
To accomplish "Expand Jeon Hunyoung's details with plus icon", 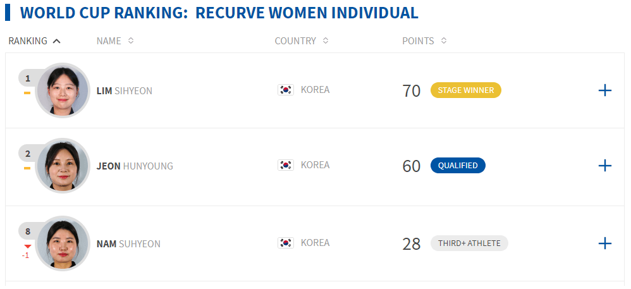I will [605, 166].
